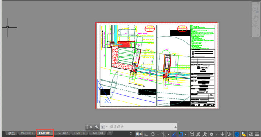Toggle object snap tracking blue angle icon
Image resolution: width=261 pixels, height=137 pixels.
click(174, 134)
